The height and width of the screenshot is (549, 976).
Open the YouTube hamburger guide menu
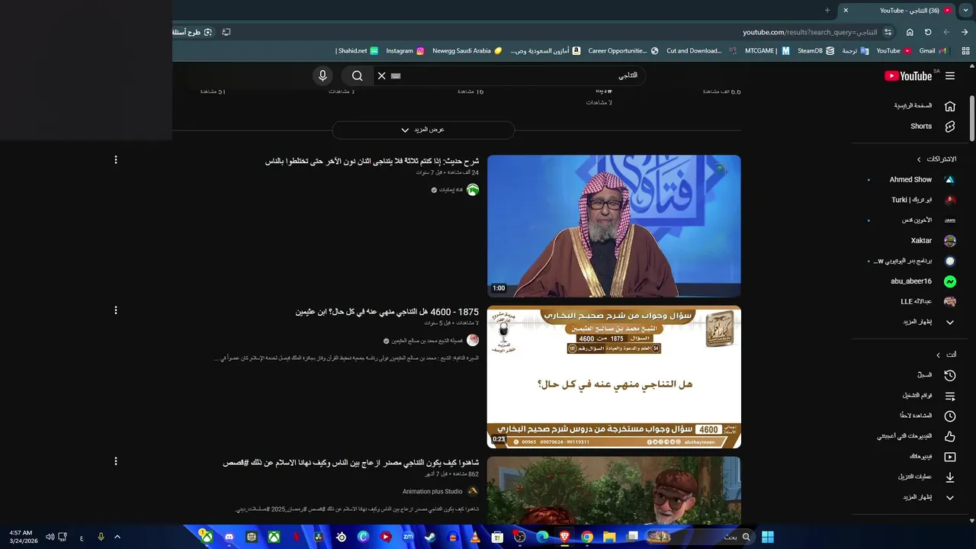click(x=950, y=76)
